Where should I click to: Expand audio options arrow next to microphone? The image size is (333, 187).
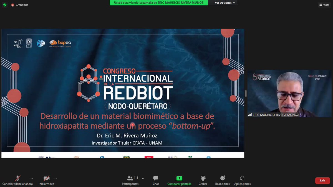point(32,178)
